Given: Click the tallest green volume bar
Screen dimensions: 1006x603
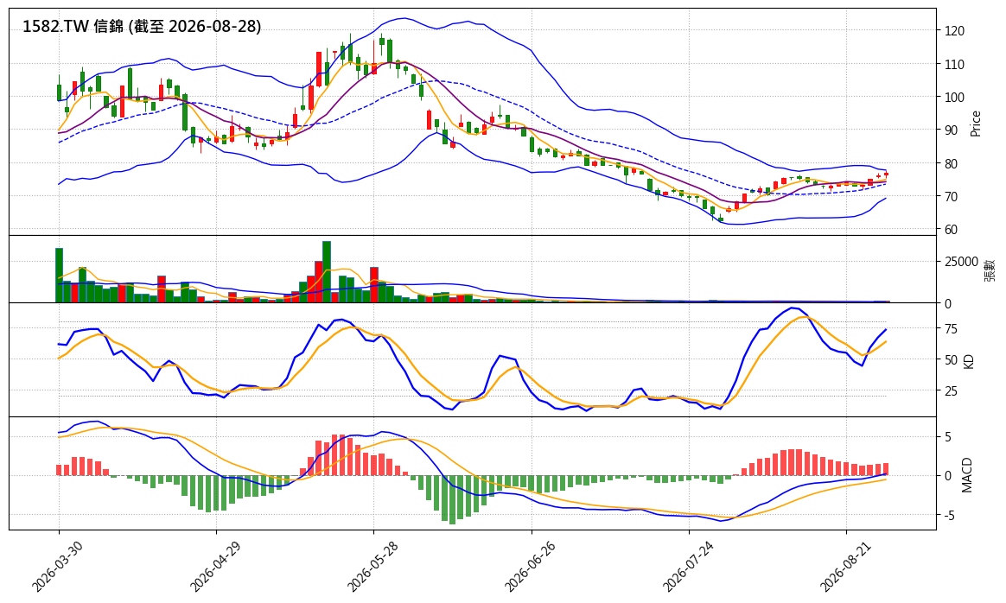Looking at the screenshot, I should 327,272.
